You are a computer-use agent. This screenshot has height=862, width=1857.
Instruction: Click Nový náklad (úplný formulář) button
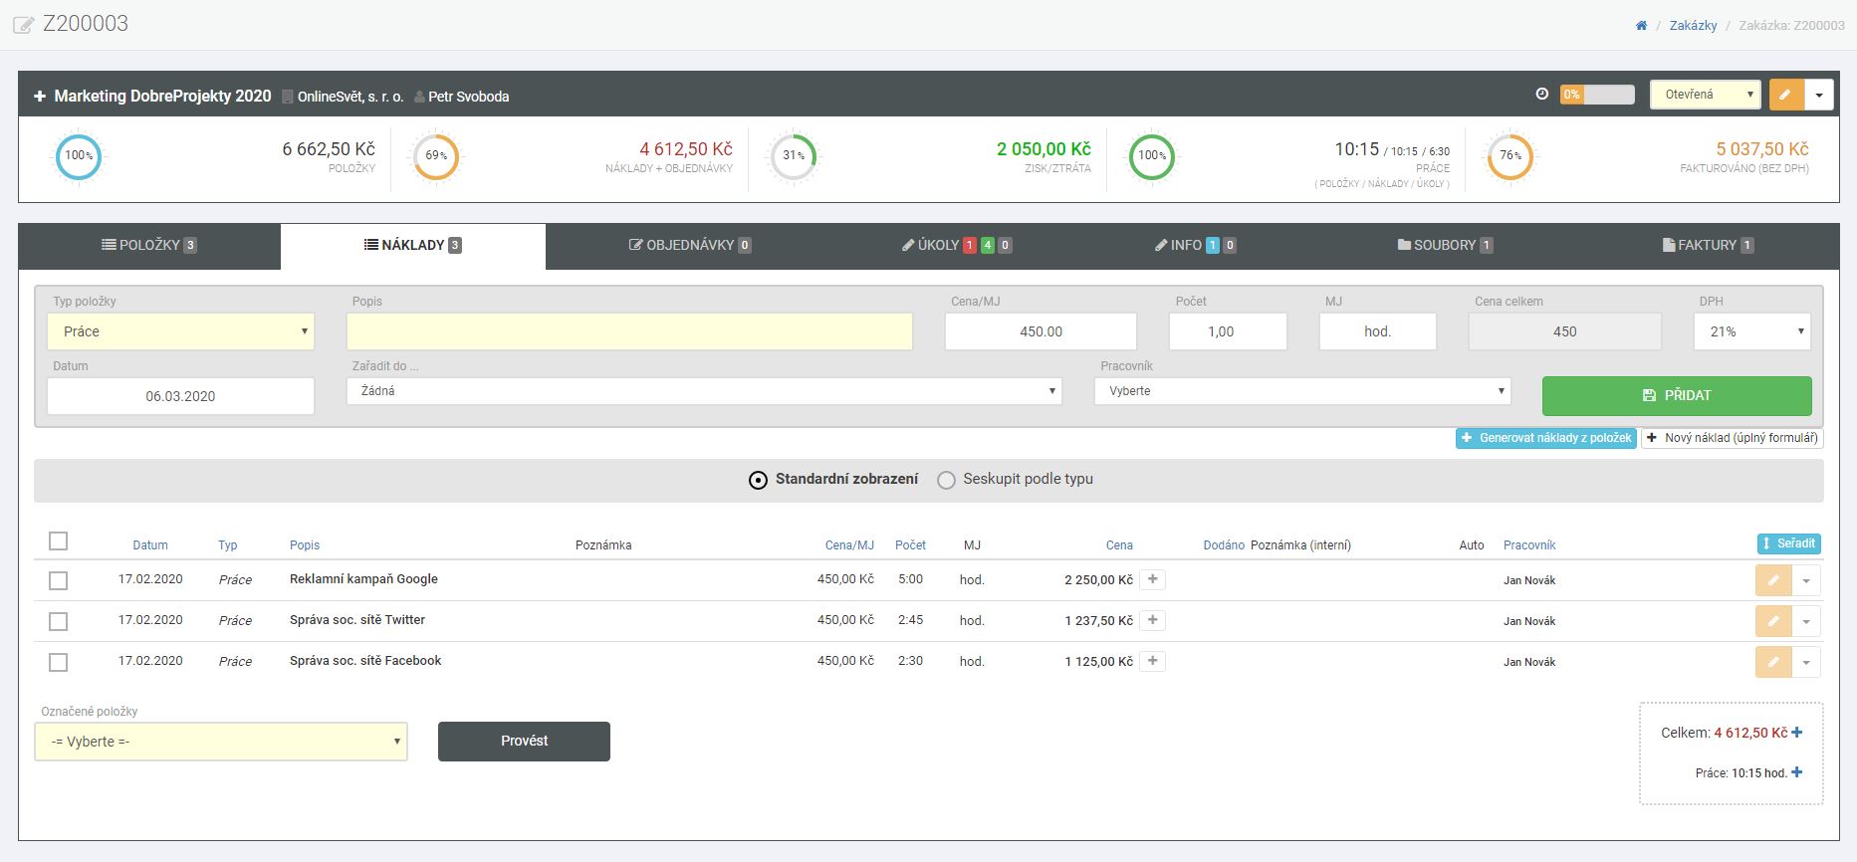pos(1733,438)
